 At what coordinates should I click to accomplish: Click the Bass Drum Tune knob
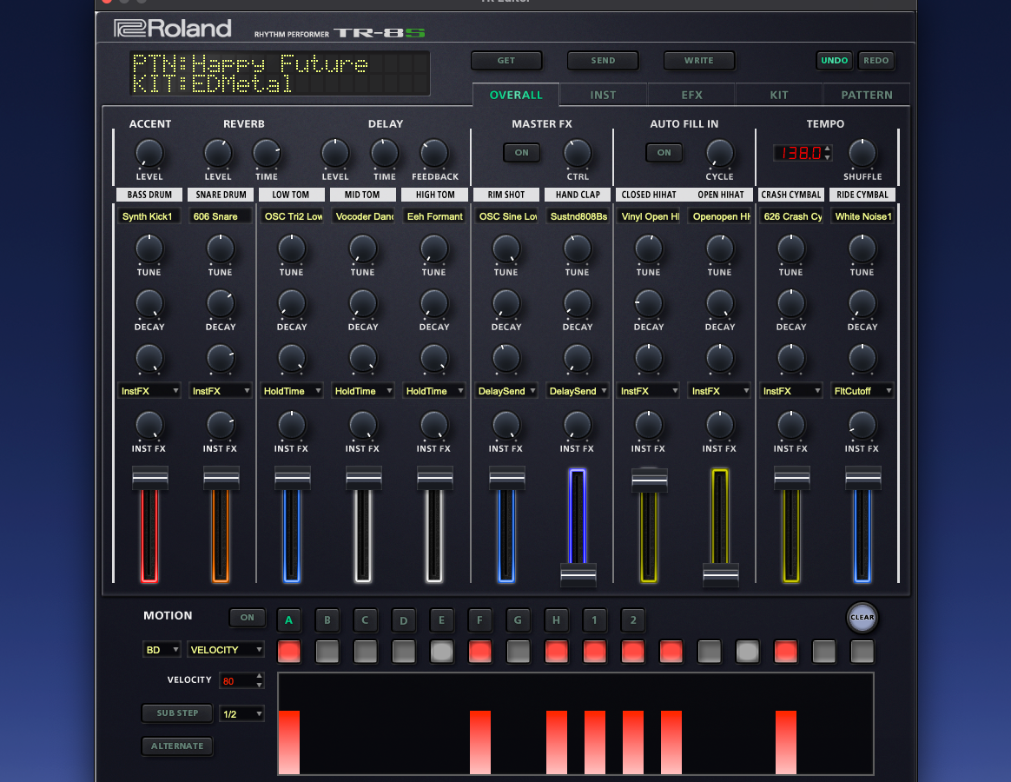tap(149, 249)
